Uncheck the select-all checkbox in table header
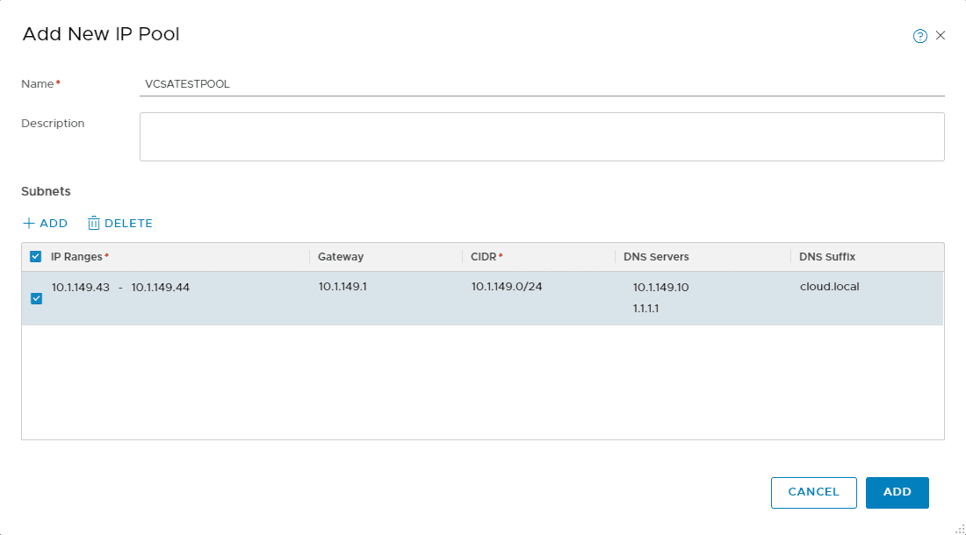Image resolution: width=966 pixels, height=535 pixels. click(x=36, y=255)
